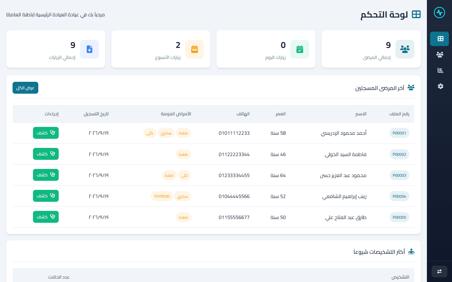The width and height of the screenshot is (452, 282).
Task: Click patient name فاطمة السيد الخولي
Action: pyautogui.click(x=346, y=154)
